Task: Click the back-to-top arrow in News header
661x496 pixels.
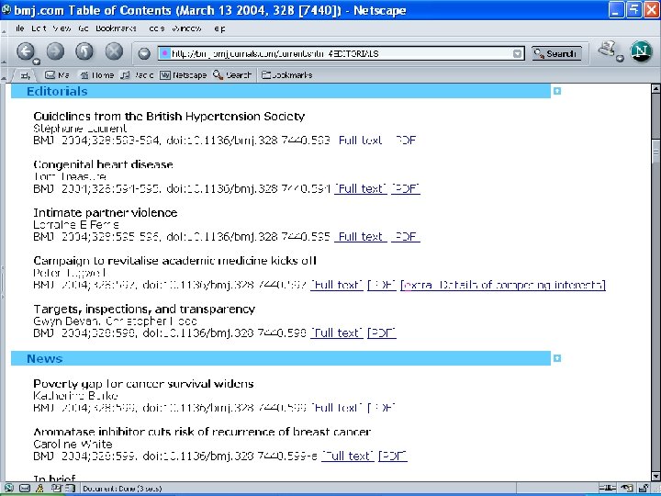Action: point(557,358)
